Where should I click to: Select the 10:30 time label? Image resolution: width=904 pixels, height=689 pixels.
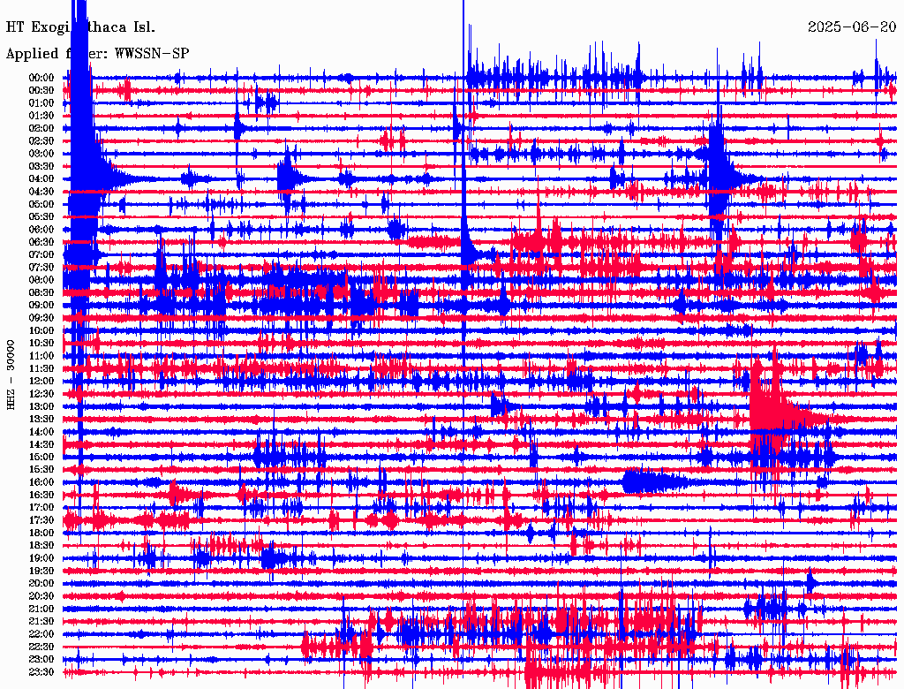(x=41, y=343)
